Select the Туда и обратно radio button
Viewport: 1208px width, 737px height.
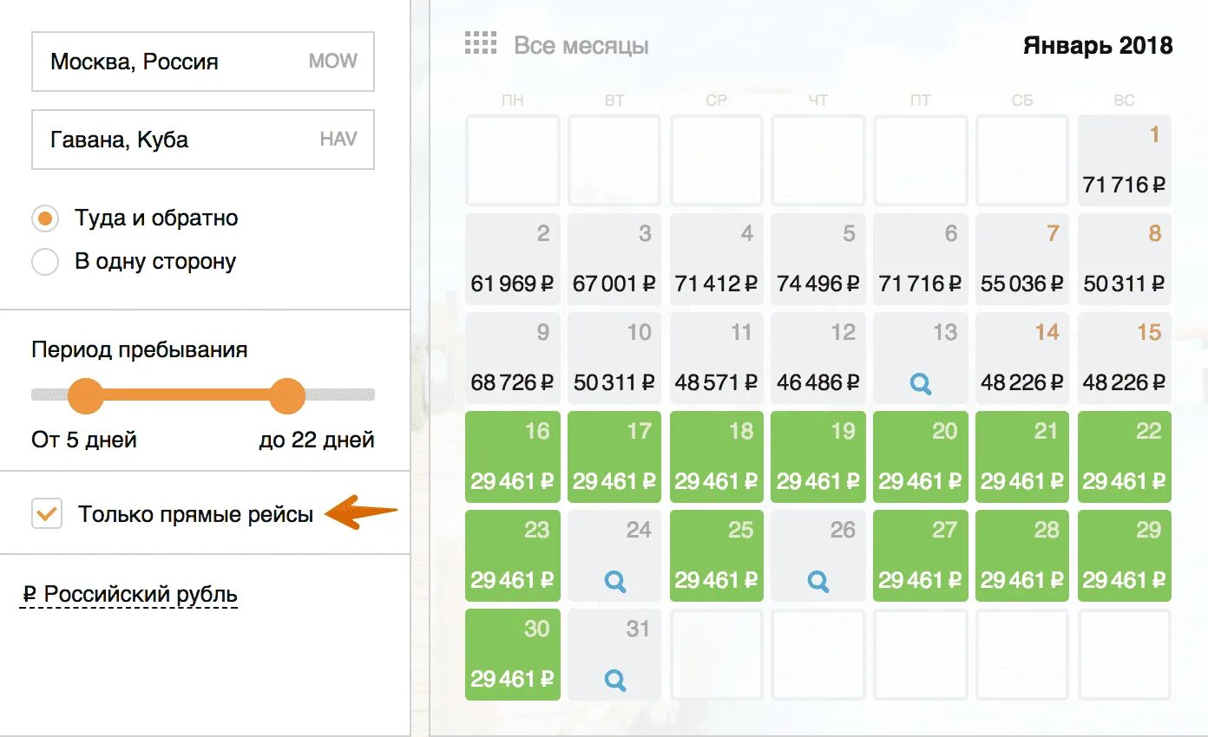click(45, 218)
